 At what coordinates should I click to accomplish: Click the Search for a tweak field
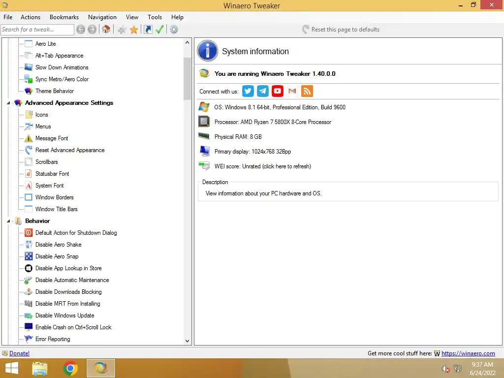point(37,30)
